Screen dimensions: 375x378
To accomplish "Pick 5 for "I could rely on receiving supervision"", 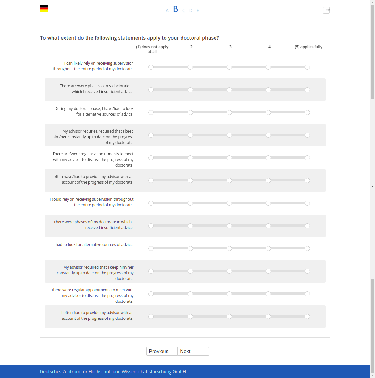I will point(307,203).
